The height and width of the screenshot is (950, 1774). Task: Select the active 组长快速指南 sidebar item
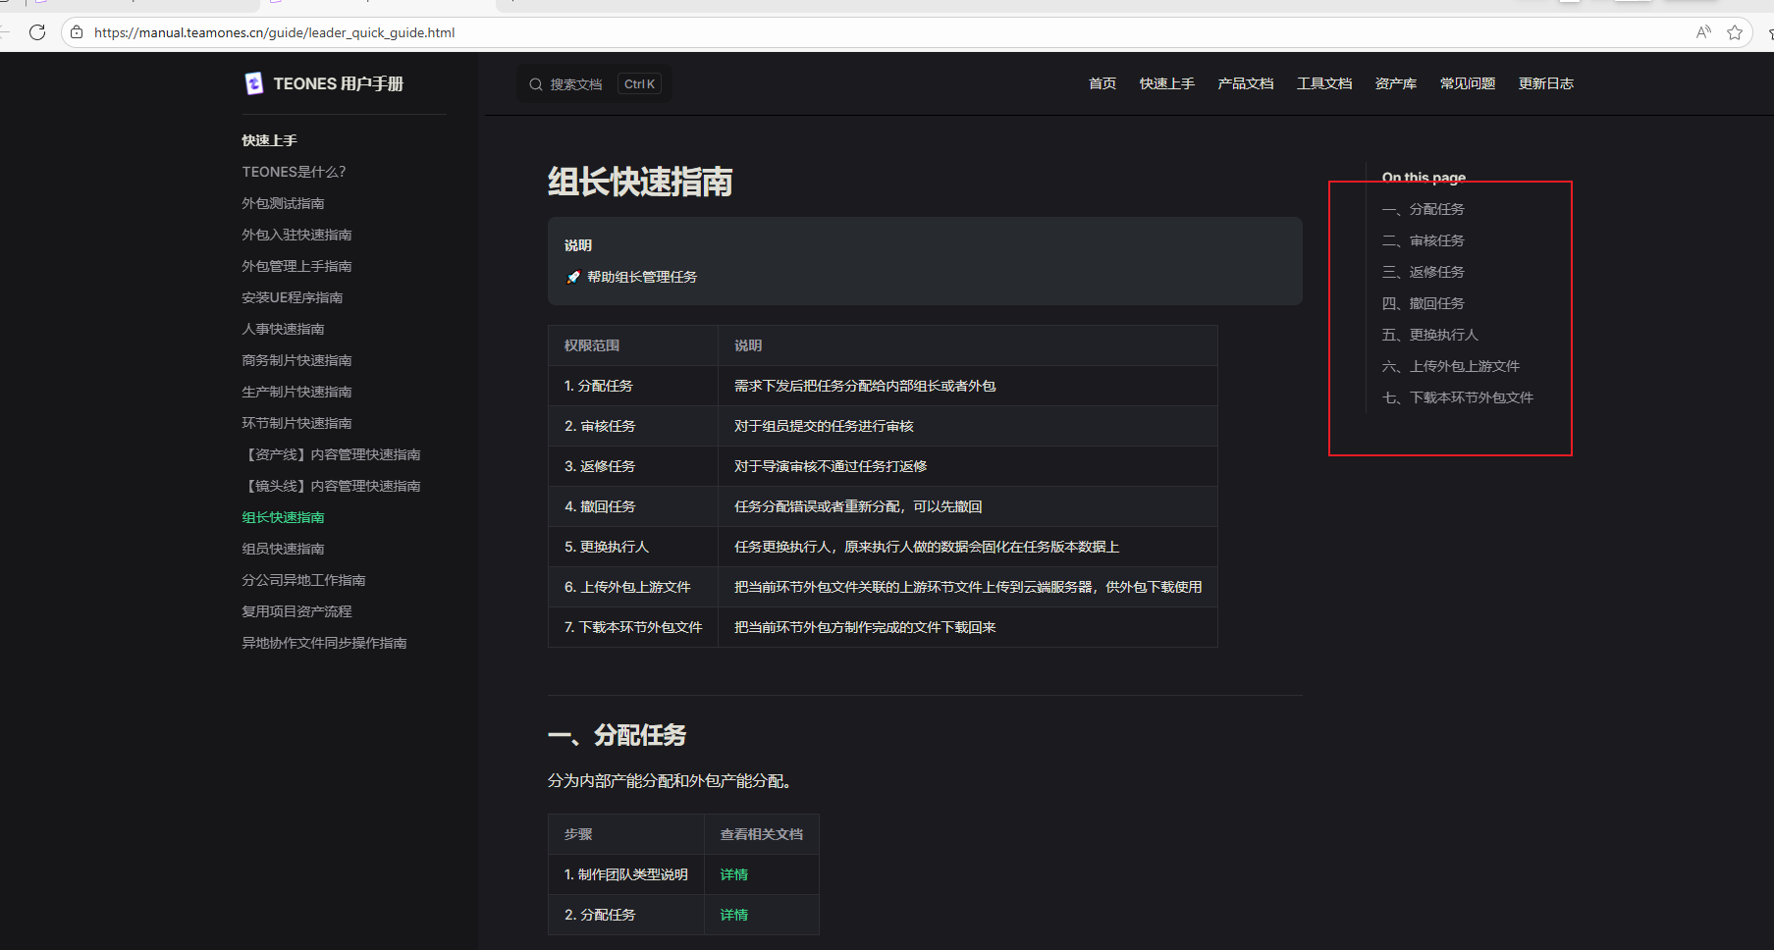tap(283, 517)
